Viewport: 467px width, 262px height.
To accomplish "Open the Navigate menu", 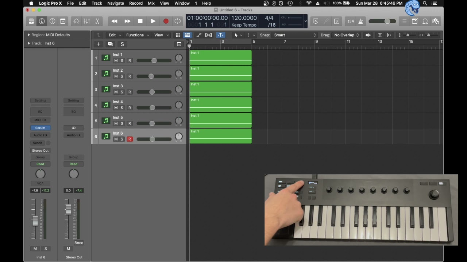I will coord(116,3).
